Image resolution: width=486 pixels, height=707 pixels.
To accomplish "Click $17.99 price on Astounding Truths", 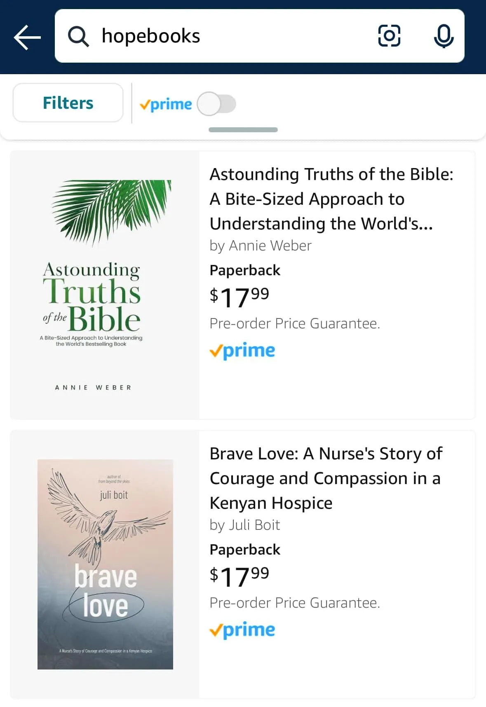I will pyautogui.click(x=239, y=297).
